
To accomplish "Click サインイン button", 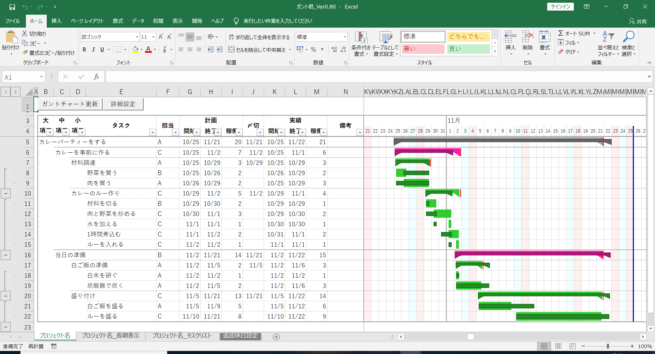I will [x=561, y=7].
